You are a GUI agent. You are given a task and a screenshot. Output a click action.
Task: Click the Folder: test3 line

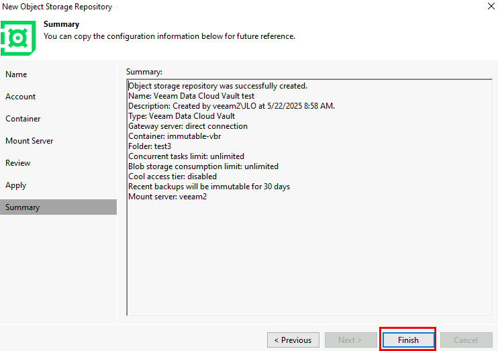pos(150,146)
